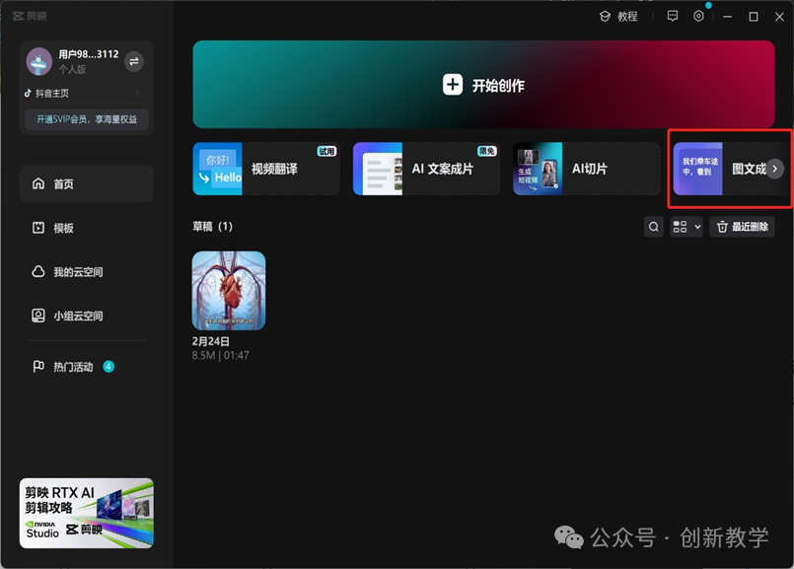794x569 pixels.
Task: Open the 模板 templates page
Action: 87,228
